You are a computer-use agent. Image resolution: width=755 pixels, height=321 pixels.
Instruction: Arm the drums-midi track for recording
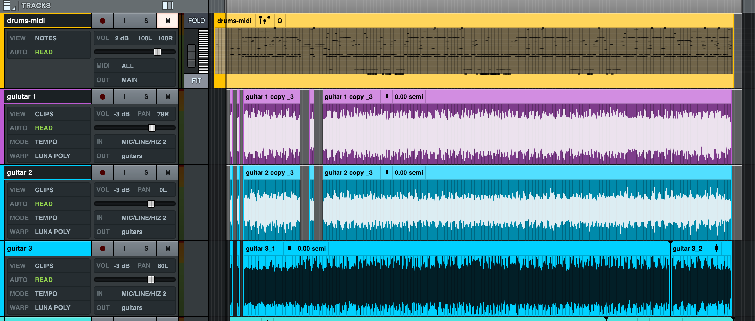[102, 21]
